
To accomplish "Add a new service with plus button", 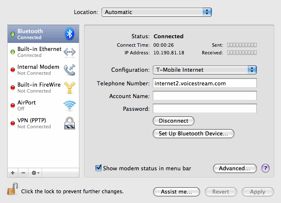I will click(13, 173).
